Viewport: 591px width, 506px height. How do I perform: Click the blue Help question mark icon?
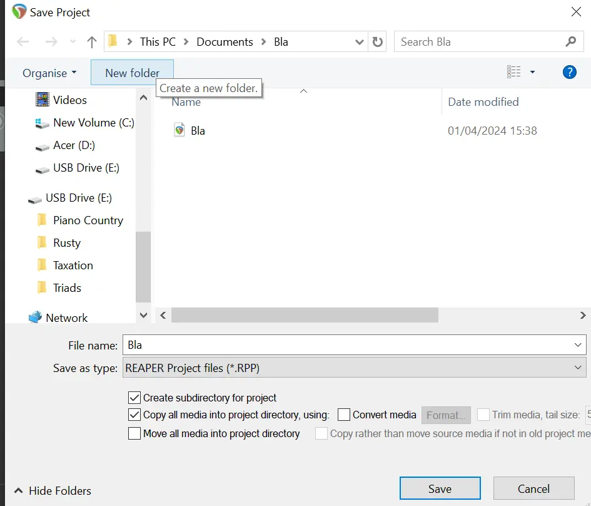tap(569, 72)
